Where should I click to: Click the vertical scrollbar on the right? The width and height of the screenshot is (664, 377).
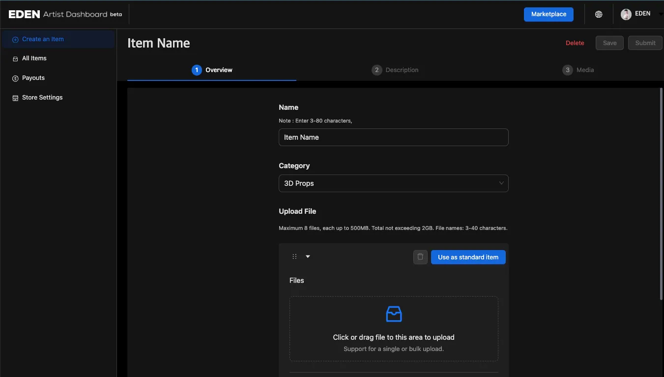(661, 194)
